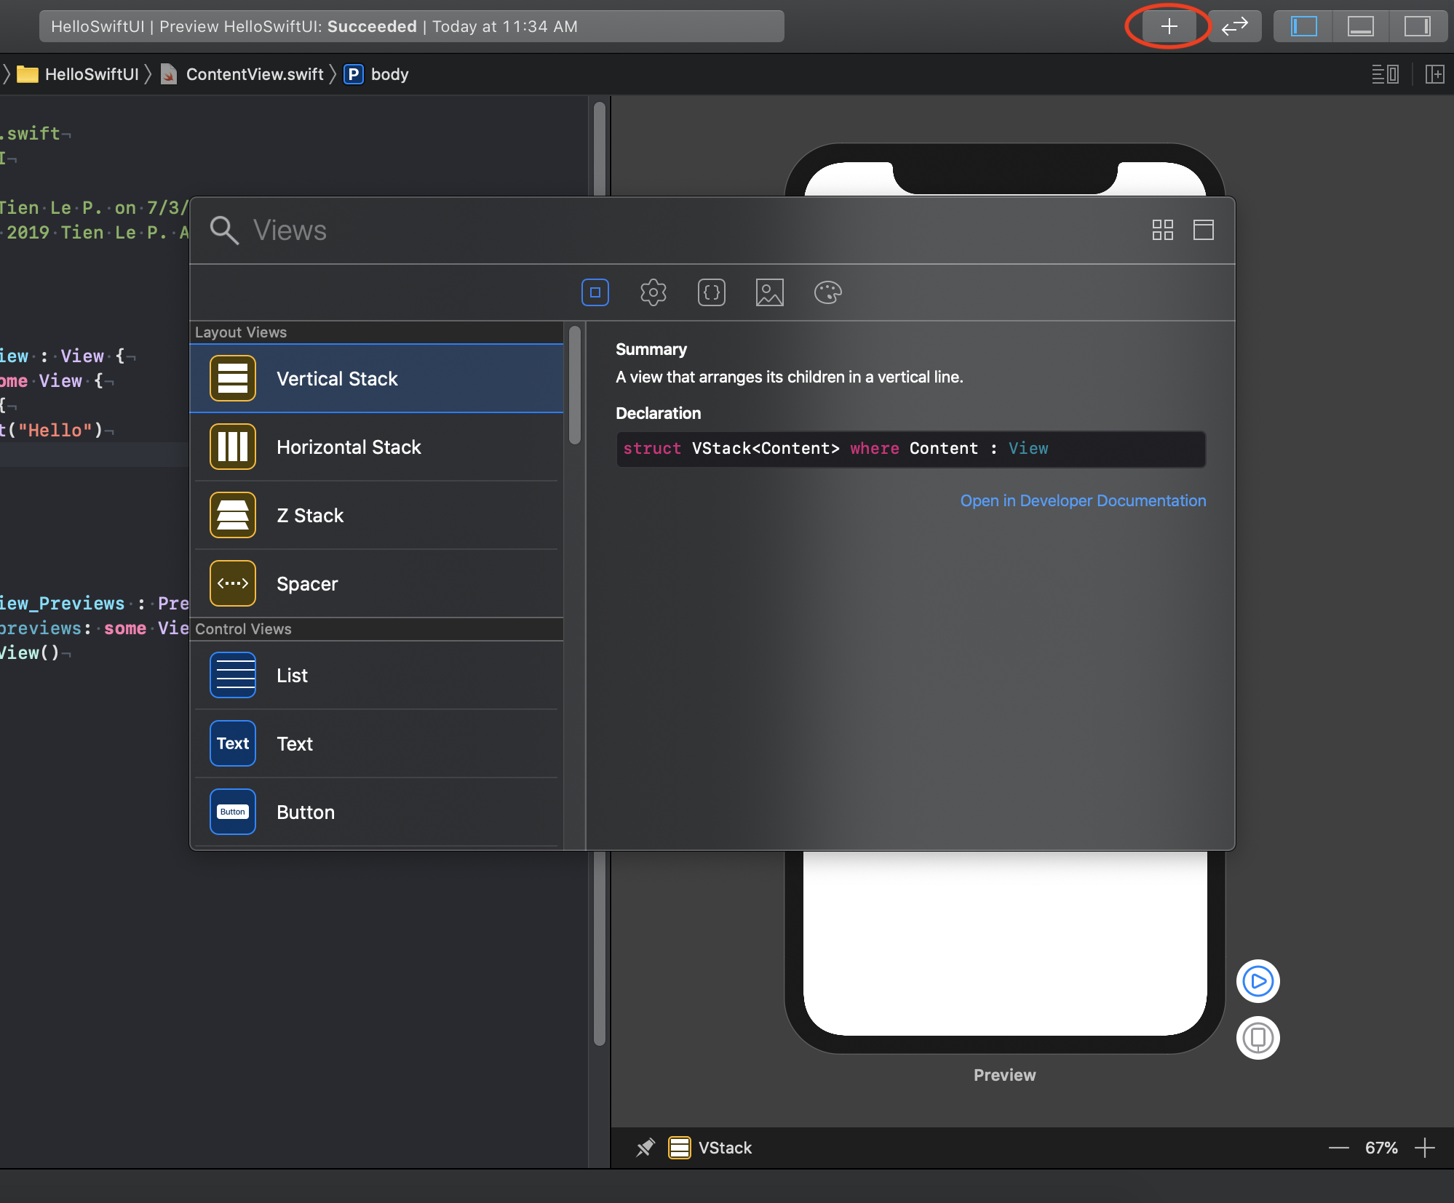Click the "Hello" string in code

tap(55, 431)
